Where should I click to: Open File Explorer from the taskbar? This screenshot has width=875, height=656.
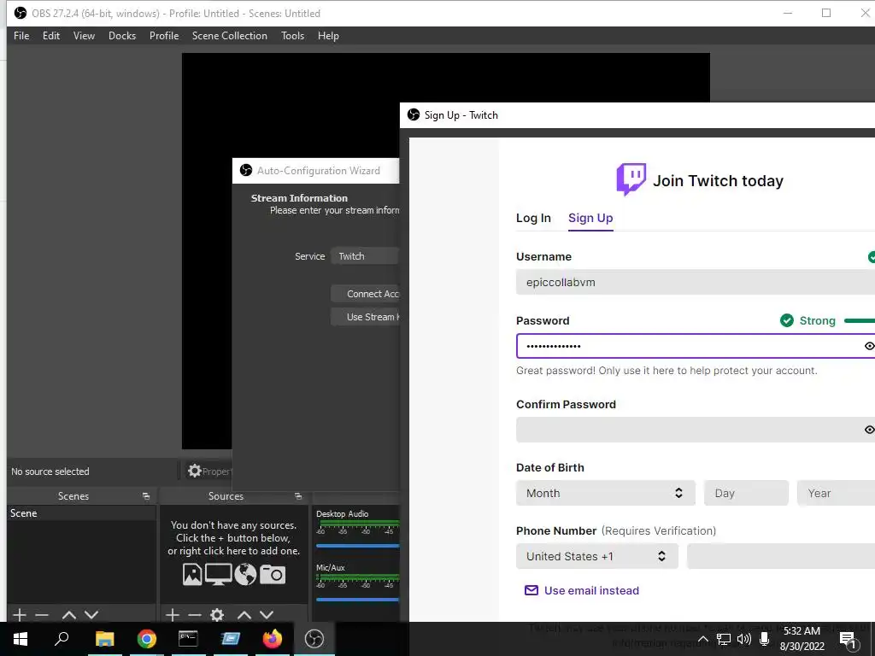104,639
